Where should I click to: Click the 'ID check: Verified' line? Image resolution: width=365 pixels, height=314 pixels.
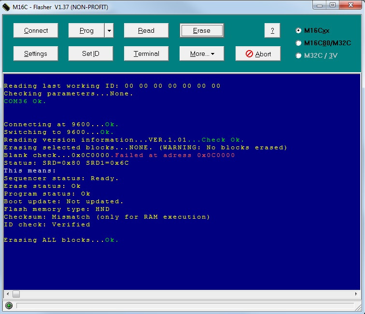coord(47,224)
